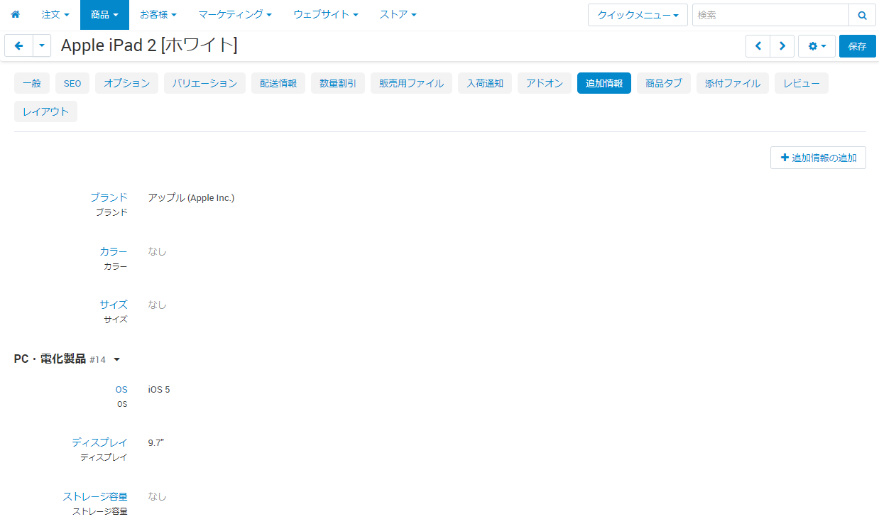Switch to the 配送情報 tab
This screenshot has width=879, height=529.
tap(278, 83)
